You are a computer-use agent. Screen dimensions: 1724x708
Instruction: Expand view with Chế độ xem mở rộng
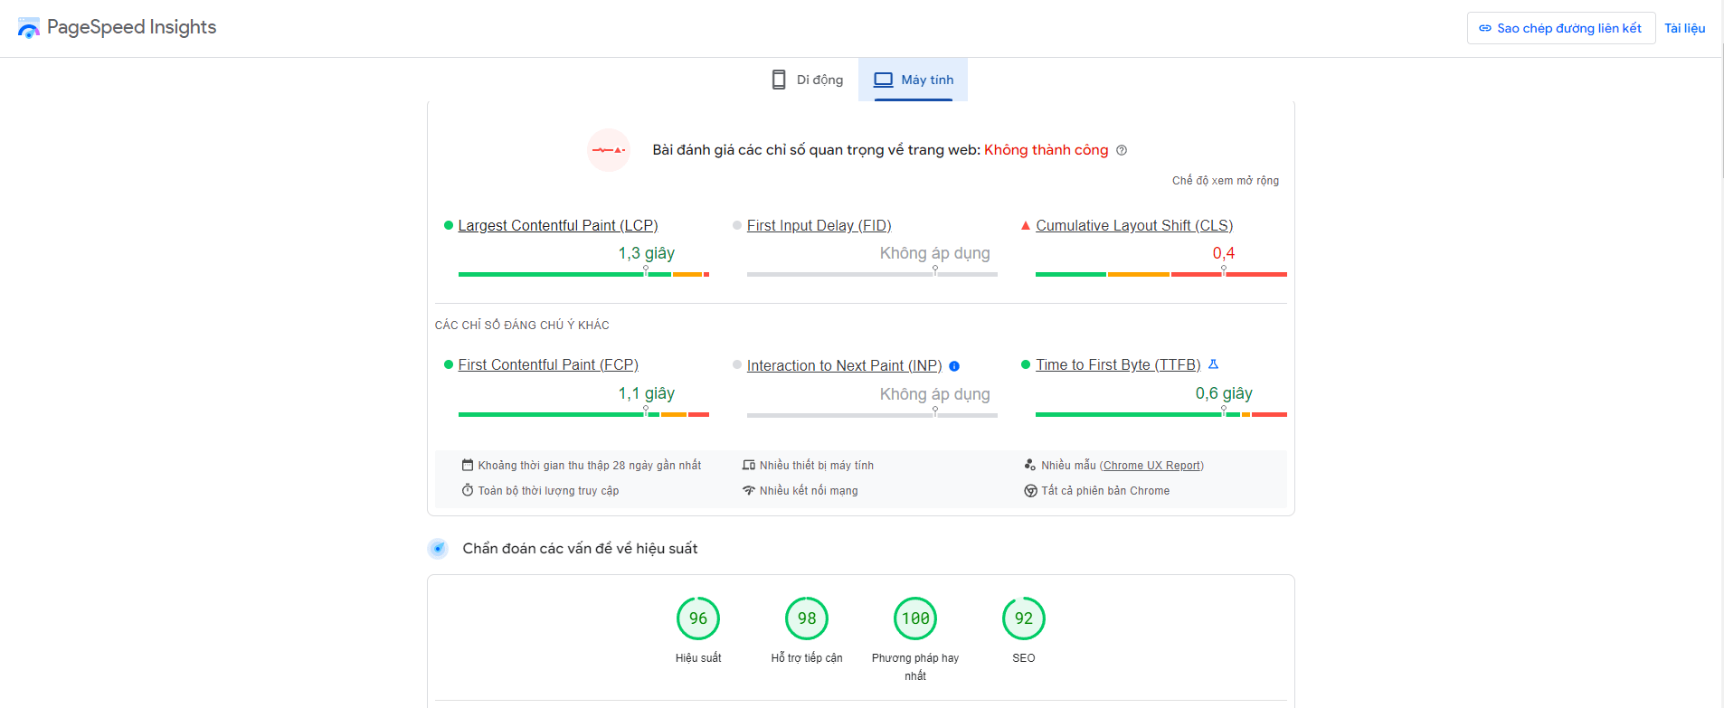click(1225, 181)
